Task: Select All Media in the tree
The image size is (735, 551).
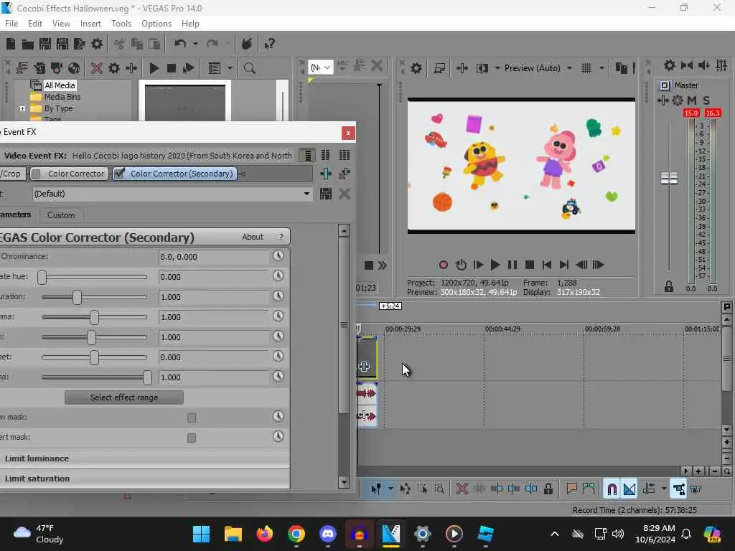Action: point(60,85)
